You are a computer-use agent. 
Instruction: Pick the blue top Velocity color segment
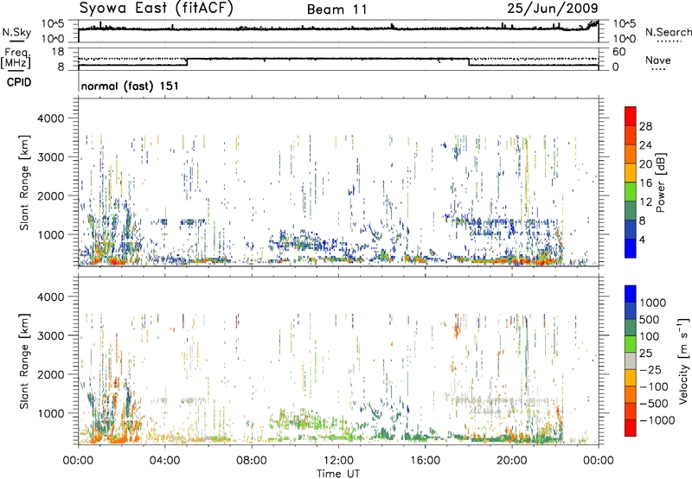(x=631, y=294)
